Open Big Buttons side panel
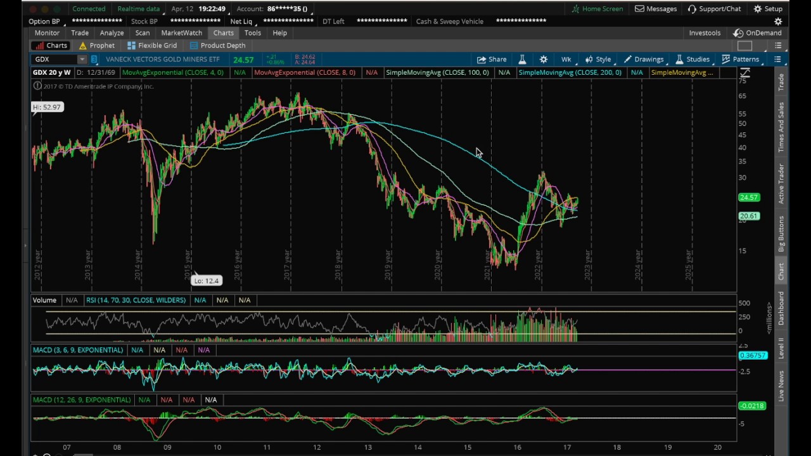The width and height of the screenshot is (811, 456). (781, 234)
